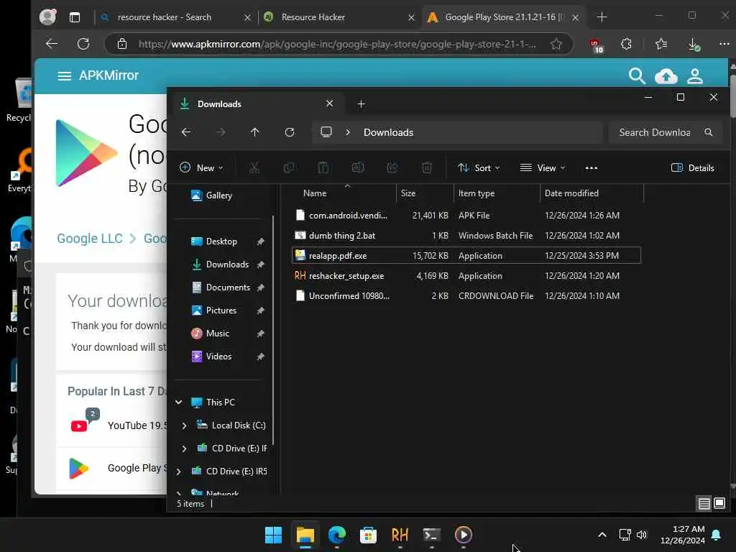This screenshot has width=736, height=552.
Task: Select the com.android.vendi... APK file
Action: [x=466, y=216]
